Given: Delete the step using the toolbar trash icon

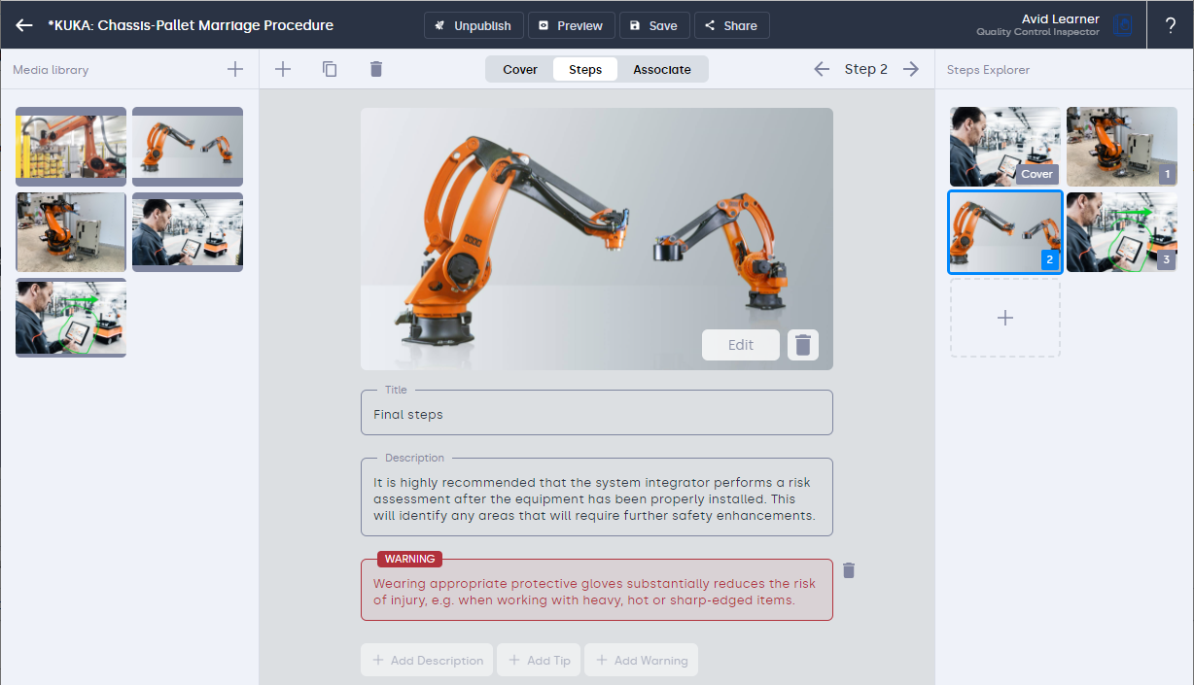Looking at the screenshot, I should point(376,69).
